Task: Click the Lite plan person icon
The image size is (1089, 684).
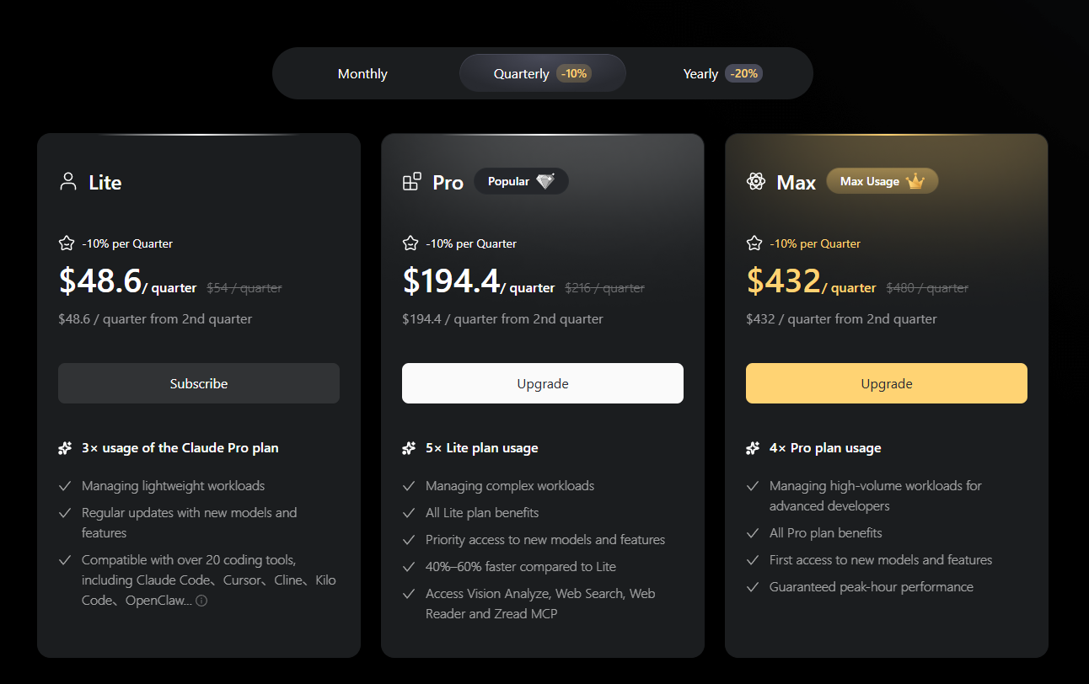Action: click(x=68, y=182)
